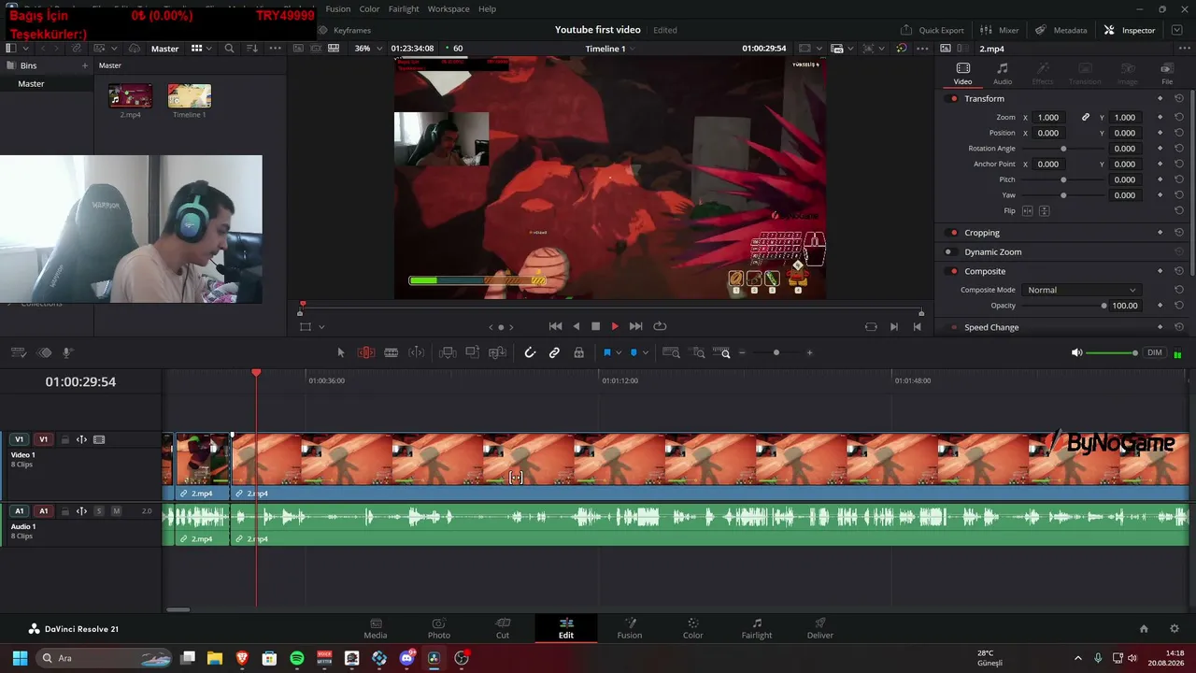Zoom in timeline with plus button
This screenshot has width=1196, height=673.
point(809,352)
